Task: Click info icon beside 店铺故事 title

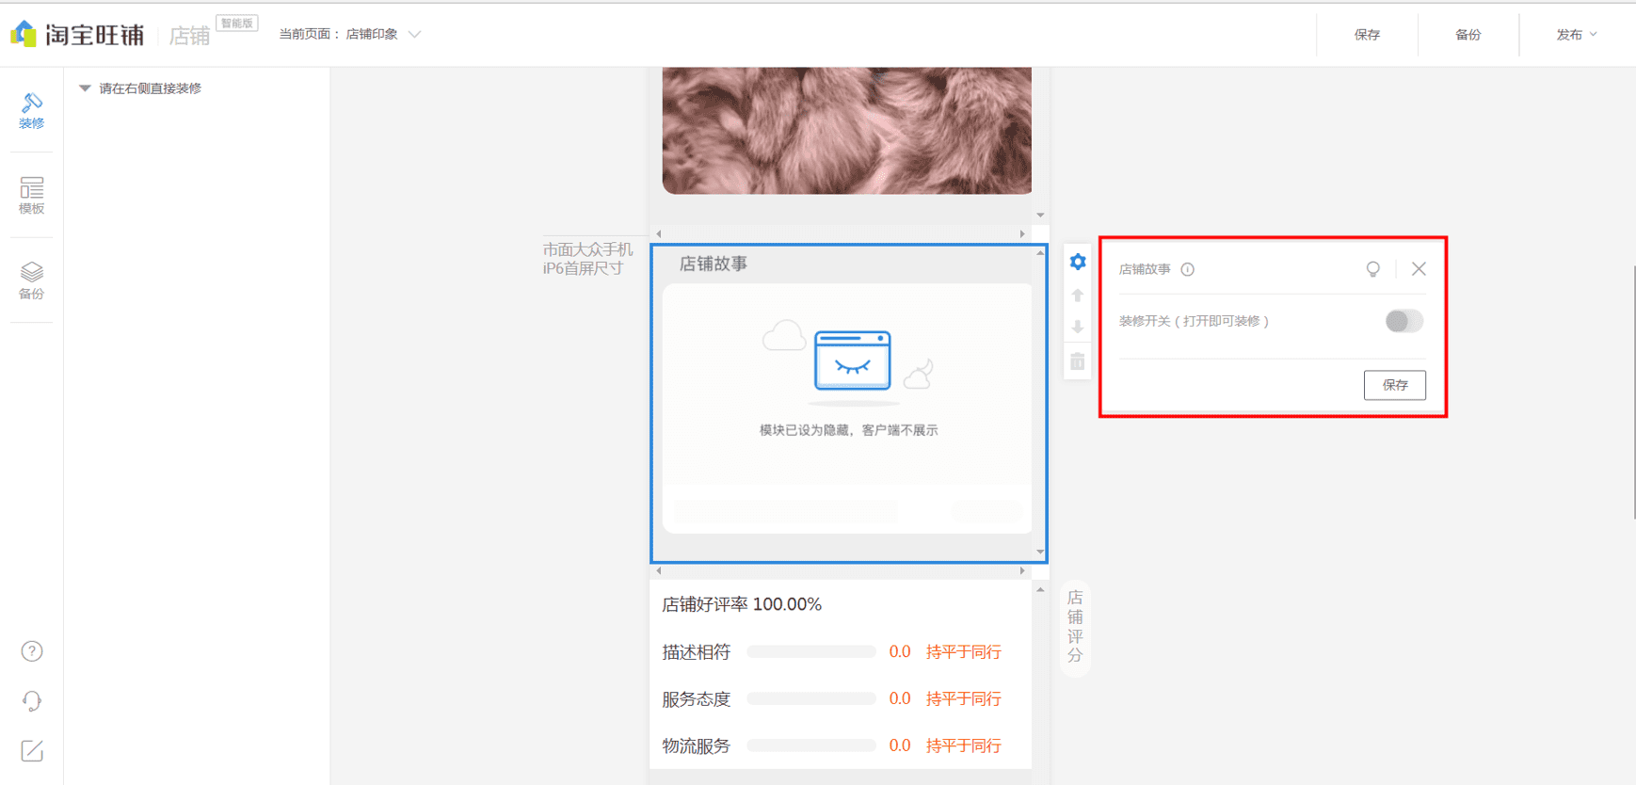Action: 1188,269
